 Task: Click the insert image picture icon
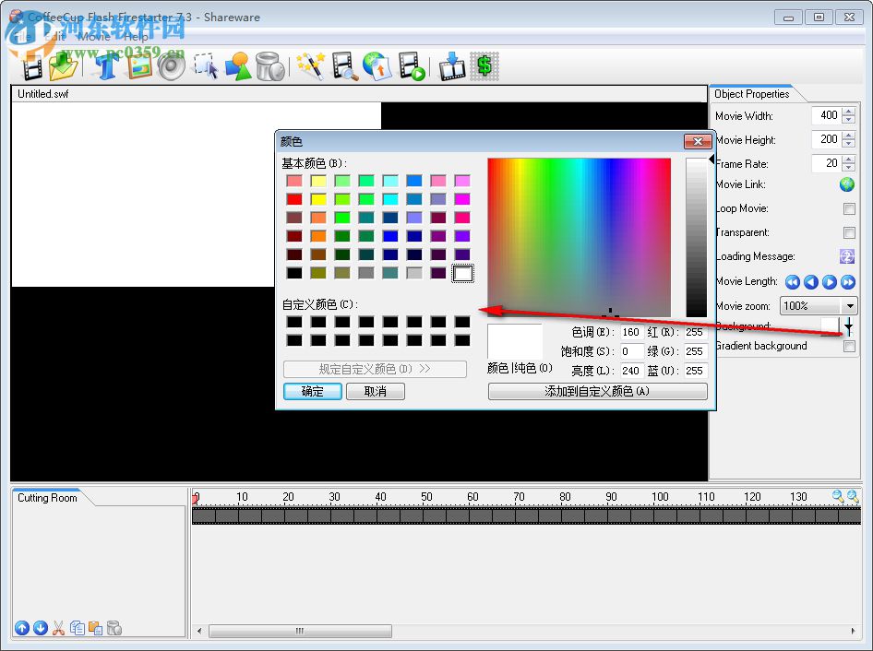click(x=139, y=65)
